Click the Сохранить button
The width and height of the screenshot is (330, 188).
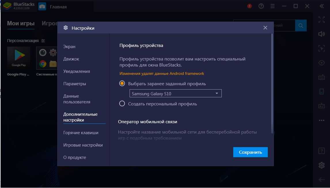click(250, 152)
